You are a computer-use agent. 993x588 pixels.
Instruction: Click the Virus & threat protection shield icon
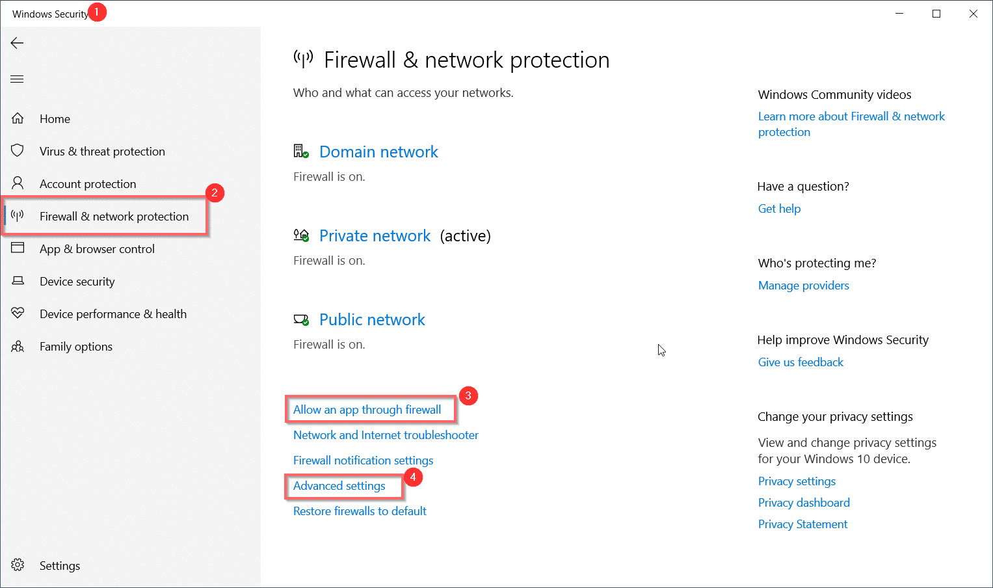(18, 151)
